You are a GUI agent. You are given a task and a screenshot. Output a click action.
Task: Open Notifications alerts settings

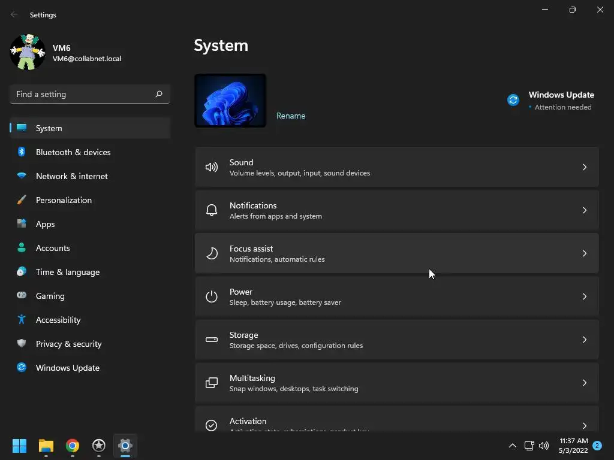tap(397, 210)
